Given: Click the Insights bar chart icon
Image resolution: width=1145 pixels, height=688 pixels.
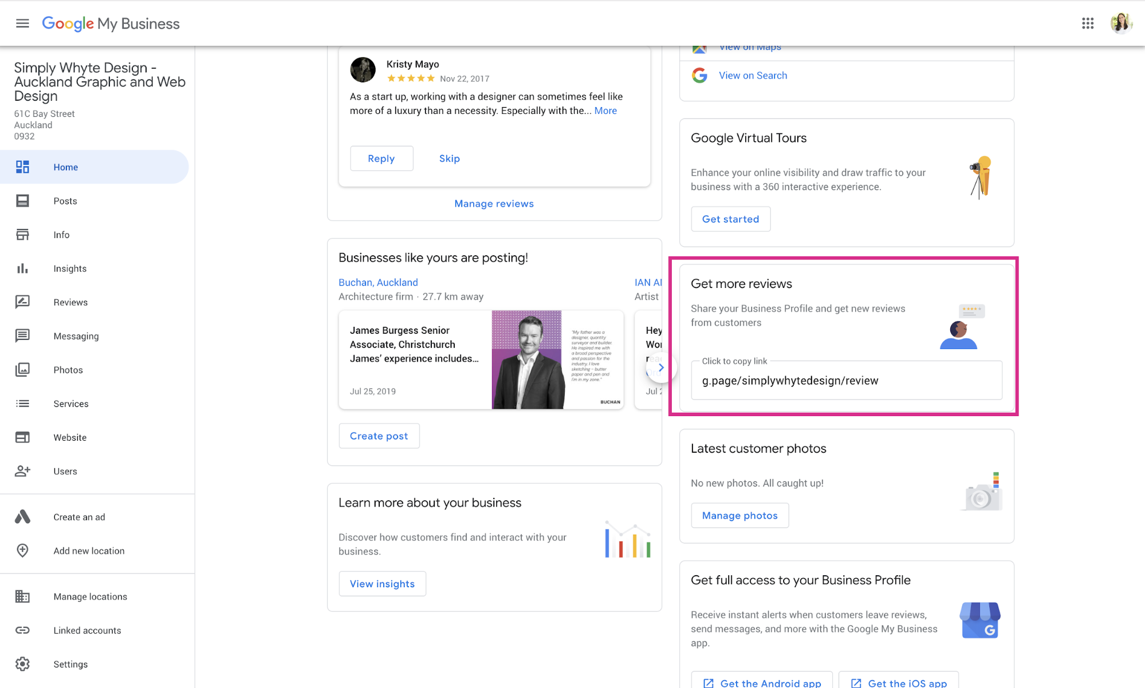Looking at the screenshot, I should click(22, 268).
